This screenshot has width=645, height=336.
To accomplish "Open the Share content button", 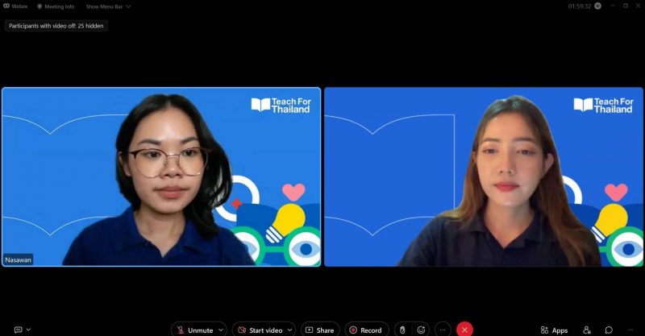I will click(x=320, y=330).
